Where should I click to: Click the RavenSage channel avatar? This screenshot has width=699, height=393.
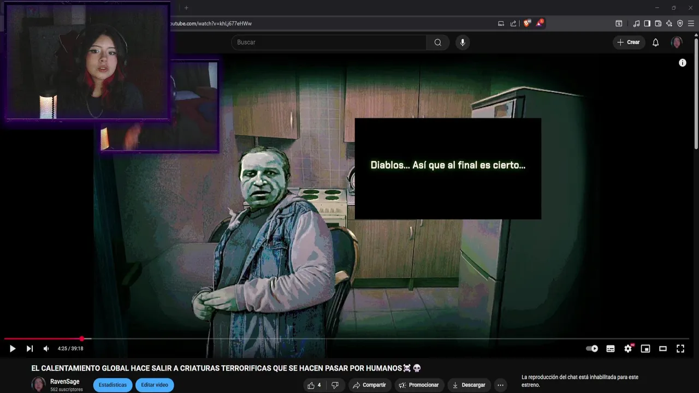coord(39,385)
